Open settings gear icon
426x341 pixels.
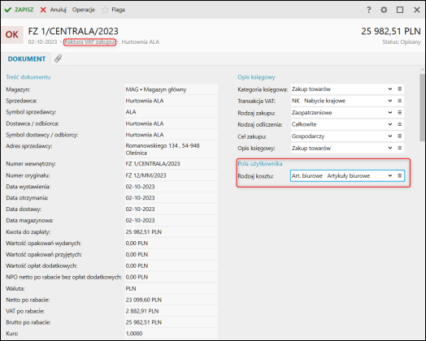384,10
